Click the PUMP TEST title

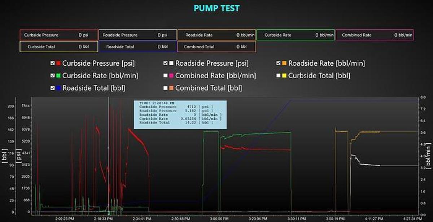point(216,8)
